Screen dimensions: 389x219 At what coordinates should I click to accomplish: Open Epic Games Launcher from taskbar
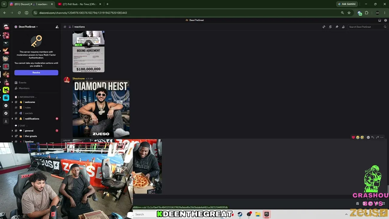coord(267,214)
